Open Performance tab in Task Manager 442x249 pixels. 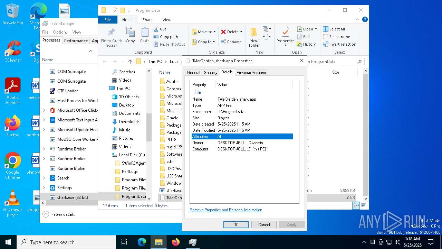pos(76,41)
